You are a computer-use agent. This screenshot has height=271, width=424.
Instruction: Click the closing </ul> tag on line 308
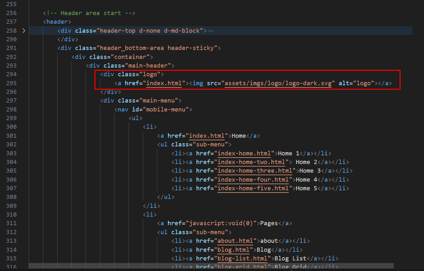[166, 197]
